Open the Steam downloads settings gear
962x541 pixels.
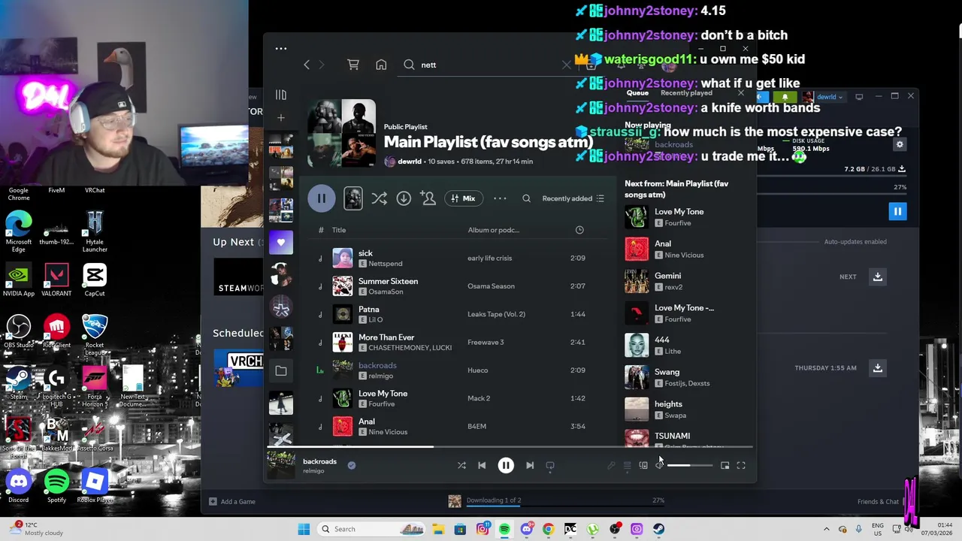900,145
